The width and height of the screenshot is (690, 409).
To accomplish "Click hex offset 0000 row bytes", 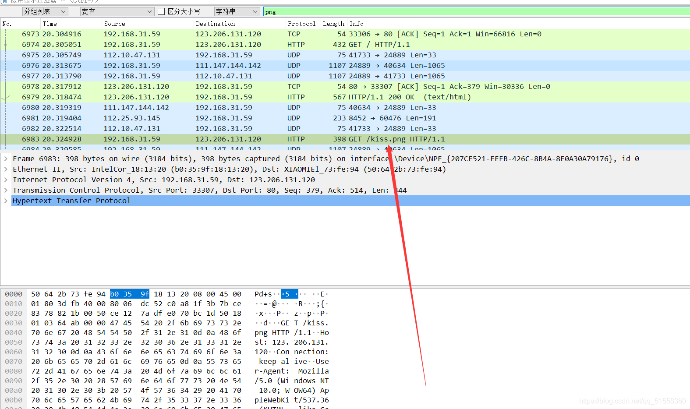I will [136, 294].
